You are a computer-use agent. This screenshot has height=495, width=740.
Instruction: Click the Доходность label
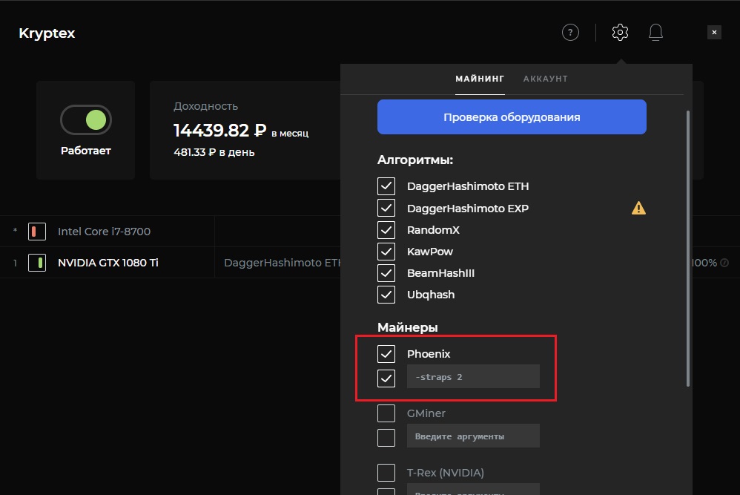[x=206, y=106]
